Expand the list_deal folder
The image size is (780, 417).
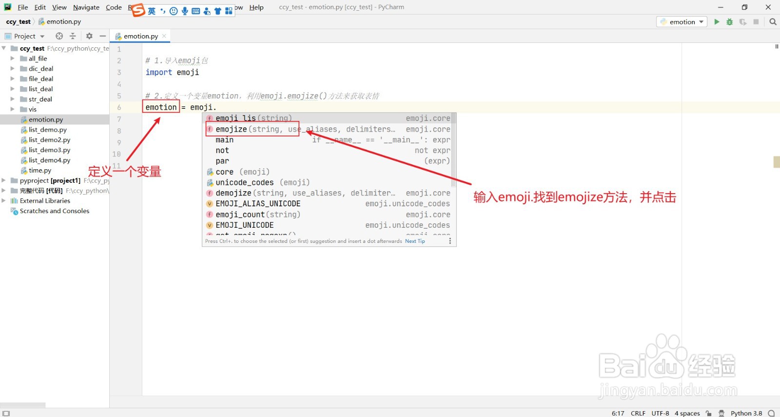[13, 89]
